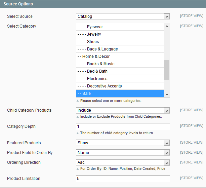206x188 pixels.
Task: Open the Ordering Direction Asc dropdown
Action: point(123,162)
